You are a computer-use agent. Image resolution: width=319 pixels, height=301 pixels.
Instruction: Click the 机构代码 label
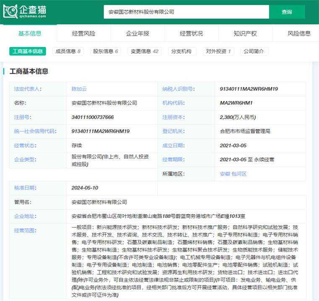(173, 103)
